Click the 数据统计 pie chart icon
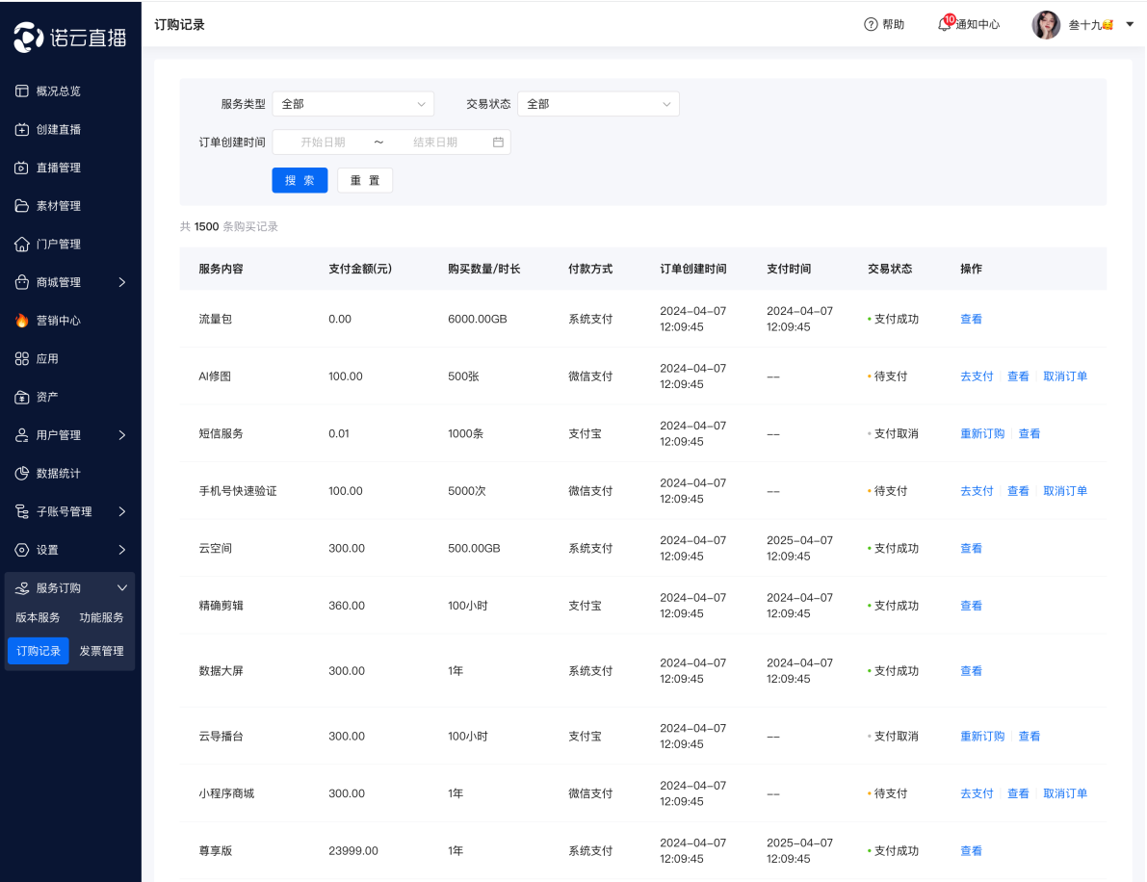The height and width of the screenshot is (882, 1147). pyautogui.click(x=22, y=474)
